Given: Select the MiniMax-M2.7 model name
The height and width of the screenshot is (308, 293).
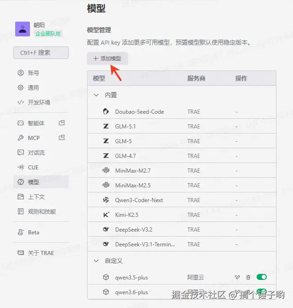Looking at the screenshot, I should [x=133, y=171].
